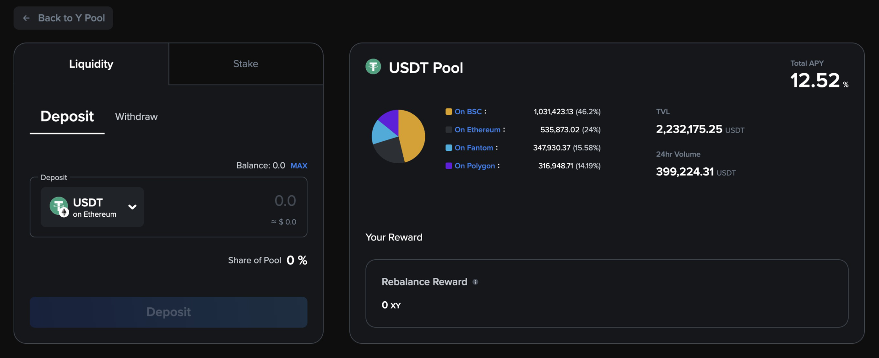Screen dimensions: 879x358
Task: Click the USDT token icon in deposit box
Action: coord(59,207)
